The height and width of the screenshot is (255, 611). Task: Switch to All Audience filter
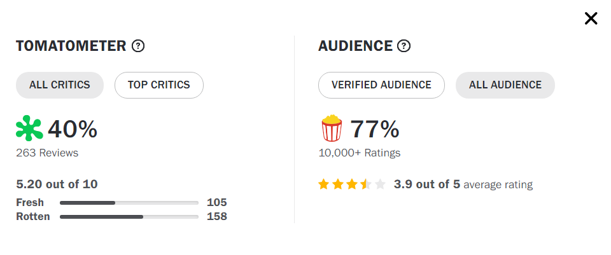pos(505,85)
